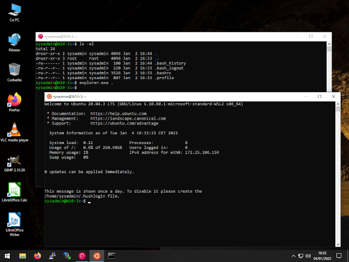The image size is (349, 262).
Task: Click scroll-down arrow in Ubuntu terminal scrollbar
Action: (338, 245)
